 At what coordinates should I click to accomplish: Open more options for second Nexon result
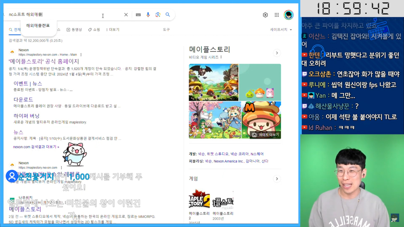61,168
